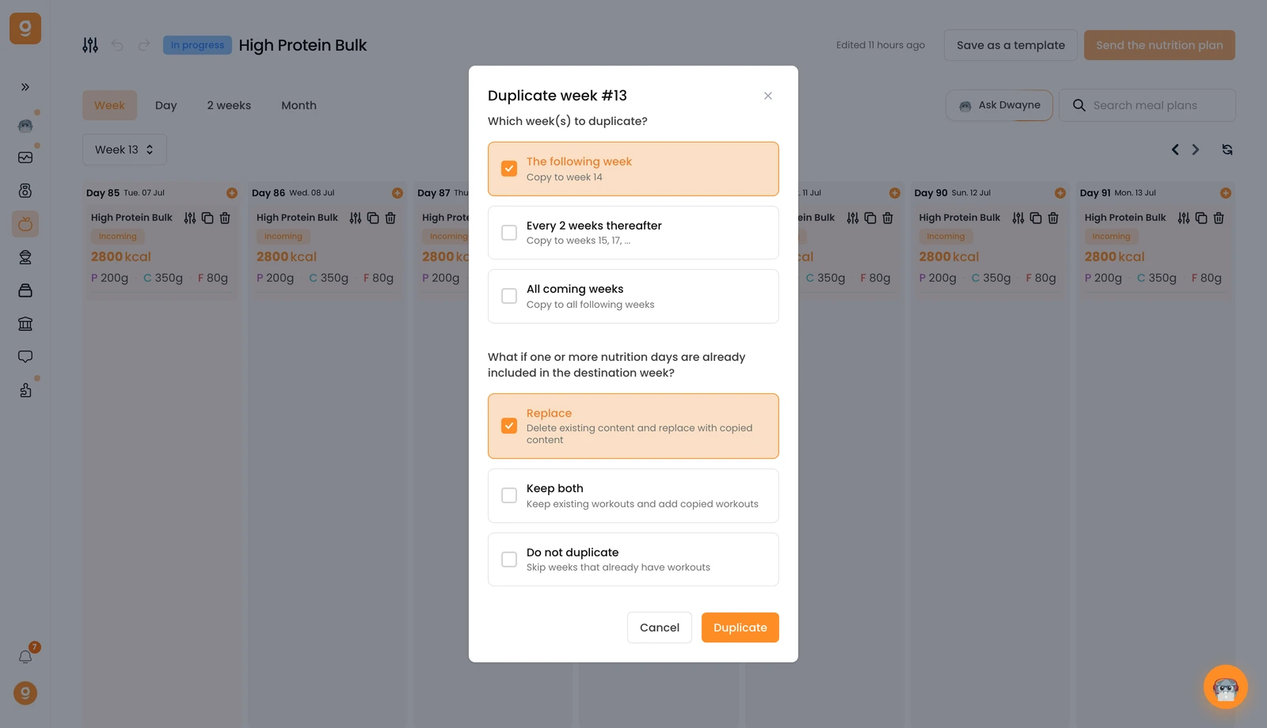Open settings for Day 91 High Protein Bulk

tap(1184, 218)
